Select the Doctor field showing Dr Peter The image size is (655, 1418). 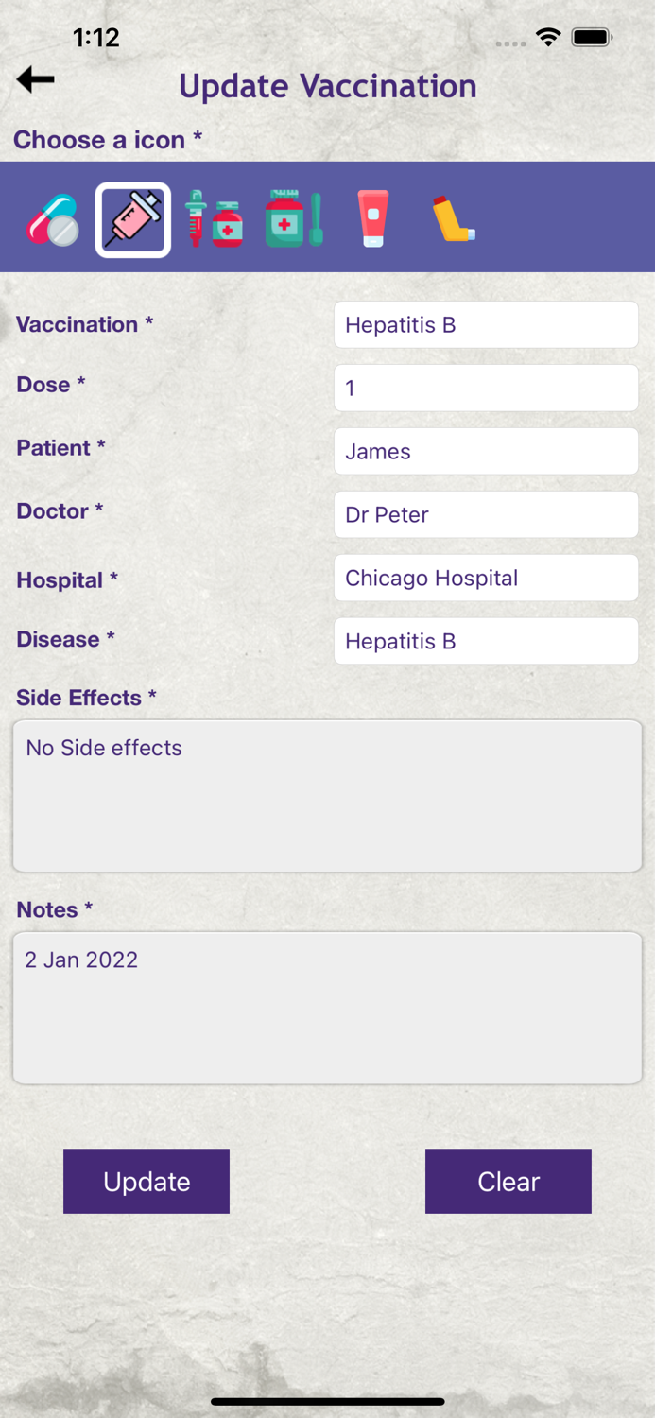click(x=485, y=514)
